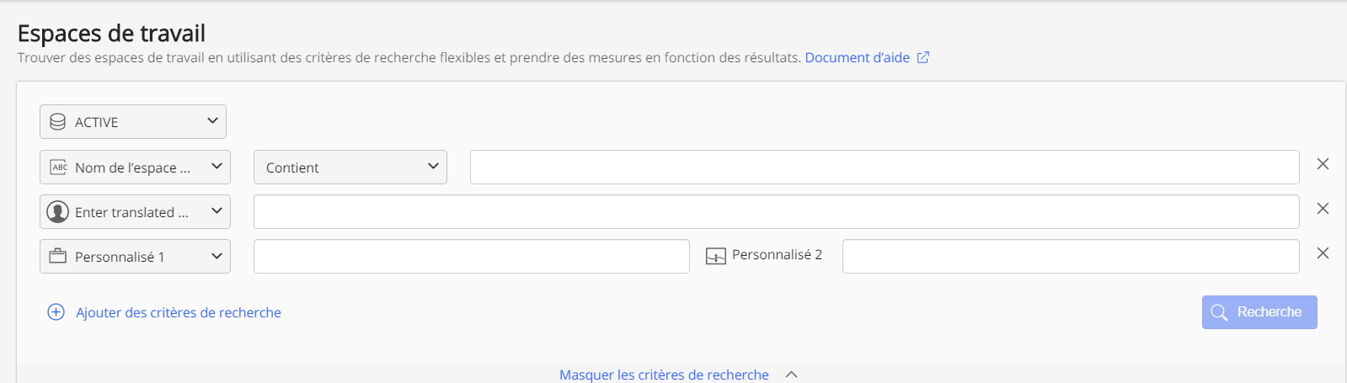
Task: Focus the Personnalisé 2 text field
Action: tap(1070, 257)
